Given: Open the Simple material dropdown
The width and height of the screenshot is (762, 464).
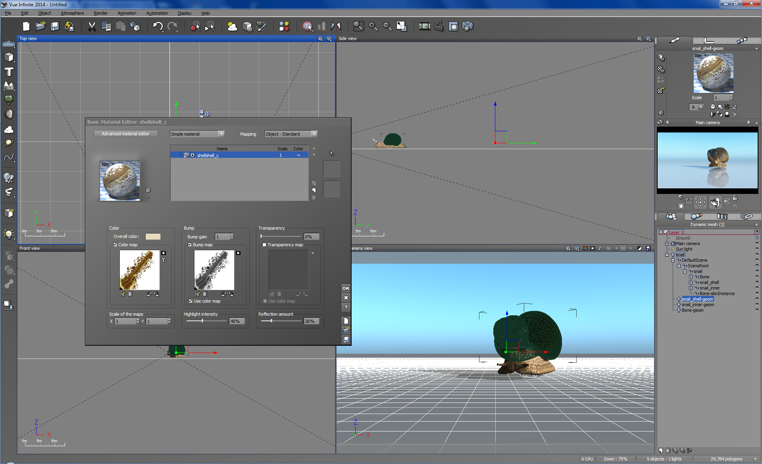Looking at the screenshot, I should click(x=197, y=134).
